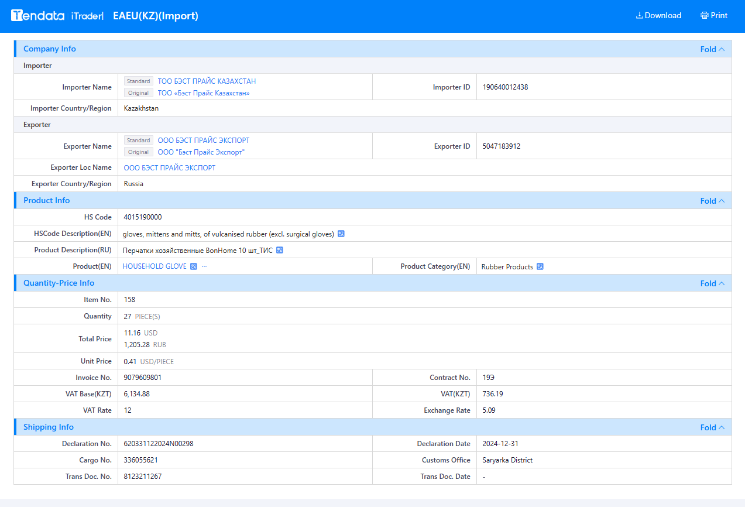Click the HSCode description gloves text
The height and width of the screenshot is (507, 745).
pyautogui.click(x=228, y=234)
